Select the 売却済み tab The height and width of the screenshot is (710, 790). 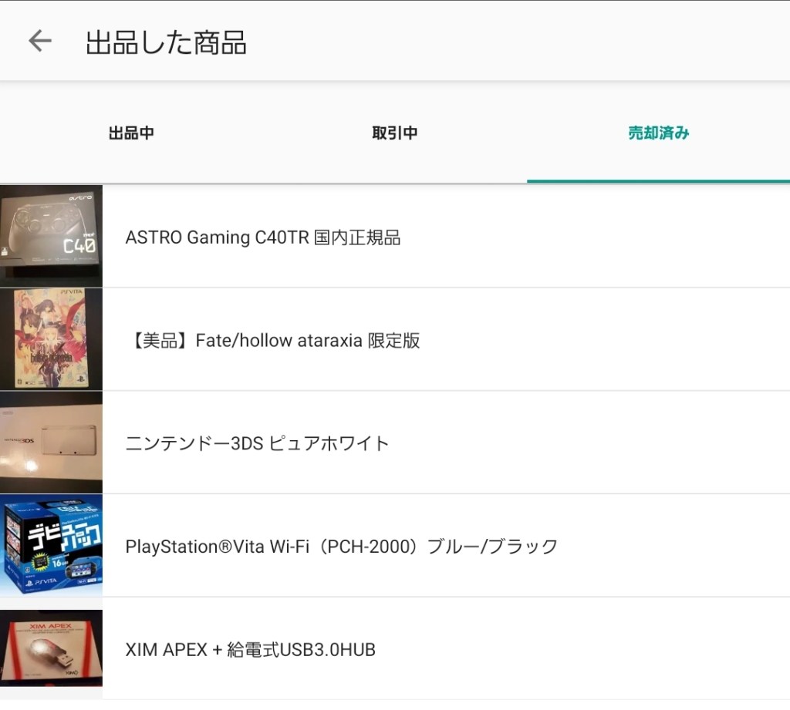tap(658, 133)
